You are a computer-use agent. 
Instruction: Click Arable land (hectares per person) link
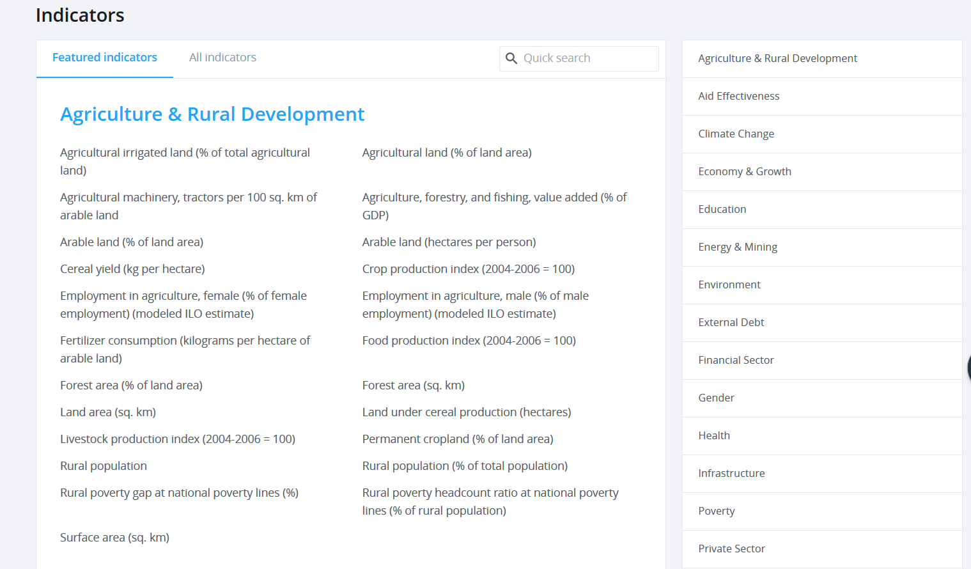449,242
